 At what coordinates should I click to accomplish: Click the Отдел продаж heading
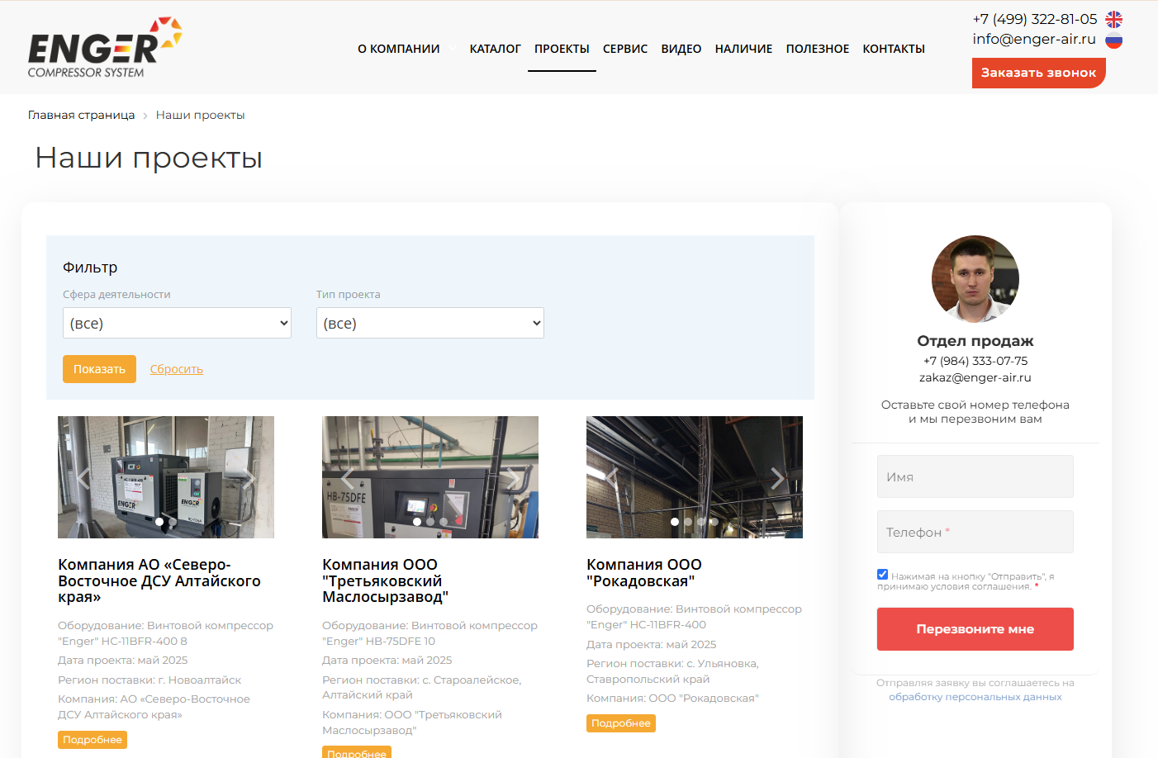(x=975, y=341)
